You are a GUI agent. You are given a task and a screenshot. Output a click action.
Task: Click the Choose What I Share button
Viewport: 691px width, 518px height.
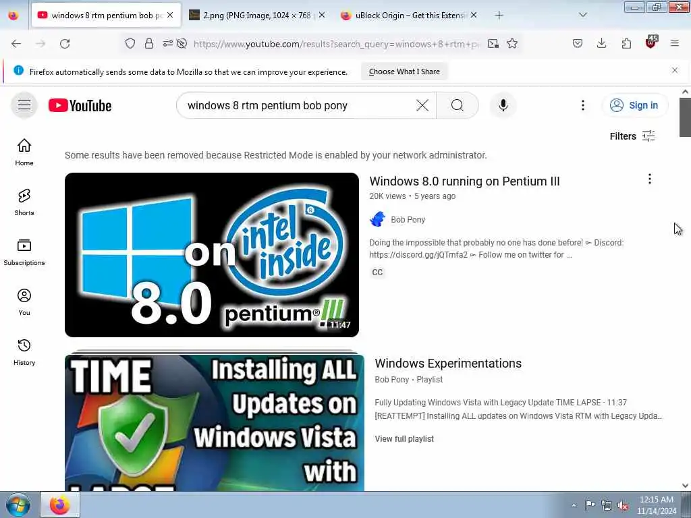[404, 71]
